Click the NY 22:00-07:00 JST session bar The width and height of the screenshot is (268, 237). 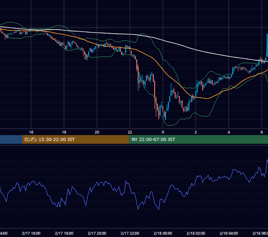pos(198,139)
